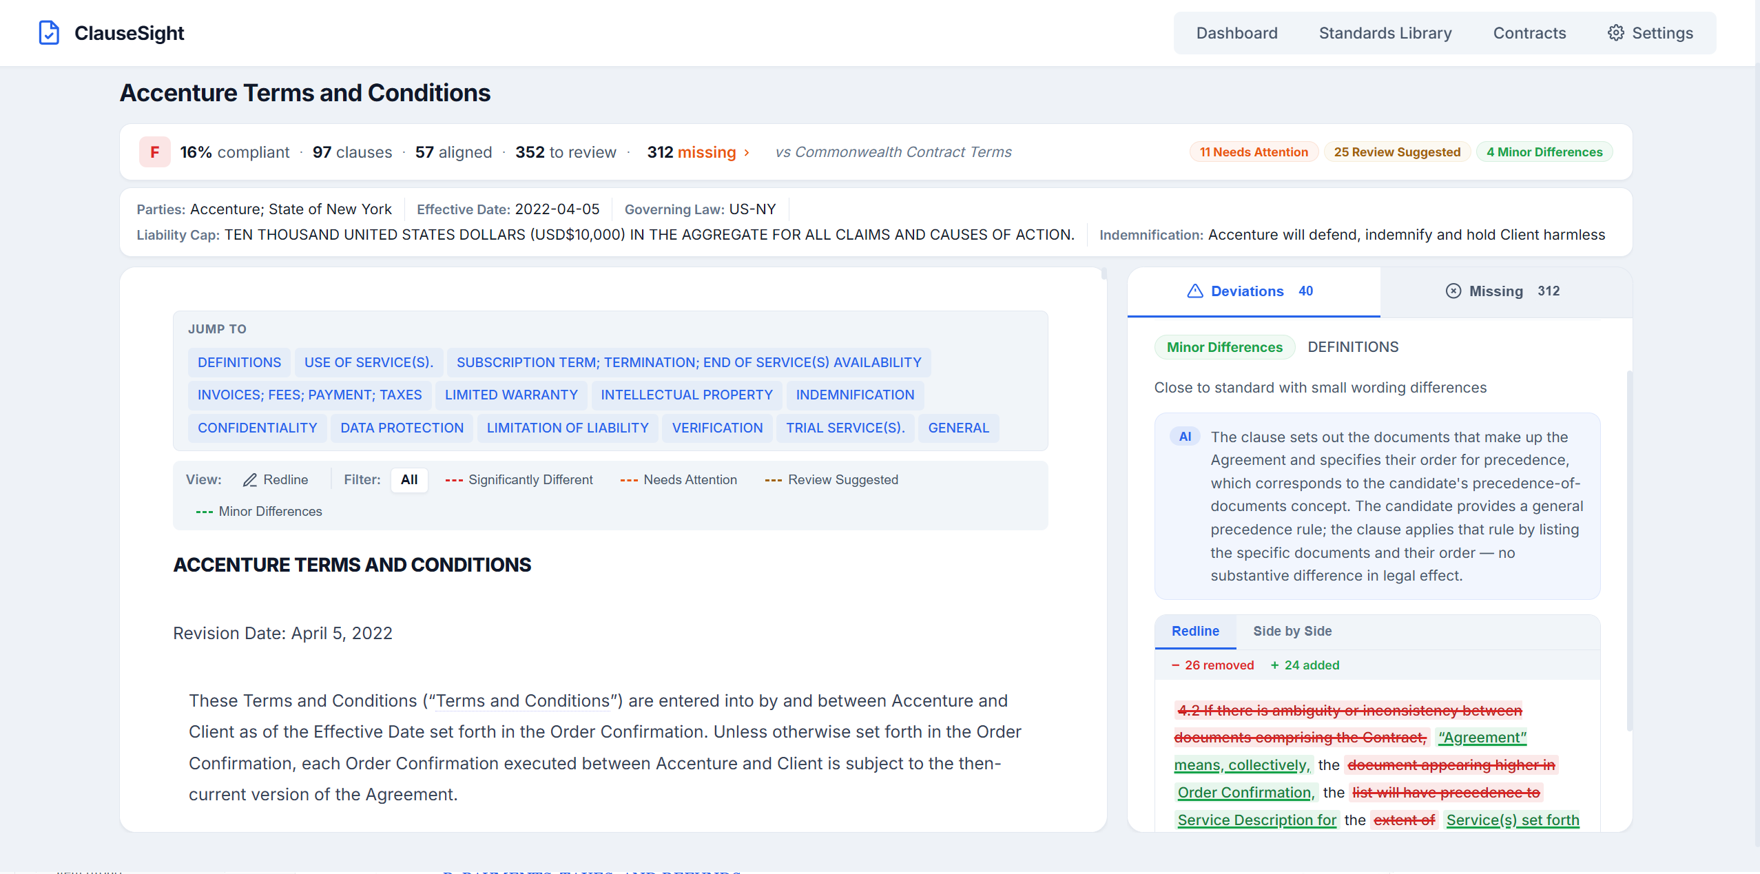Screen dimensions: 1760x874
Task: Select the All filter
Action: click(x=409, y=480)
